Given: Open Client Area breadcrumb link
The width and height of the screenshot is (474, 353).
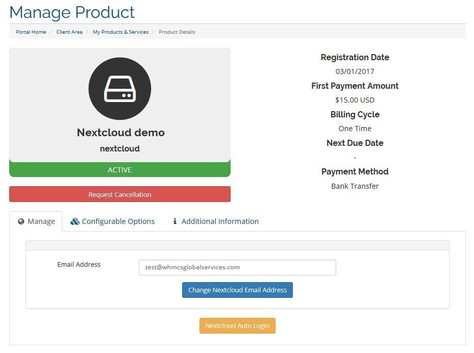Looking at the screenshot, I should pyautogui.click(x=69, y=32).
